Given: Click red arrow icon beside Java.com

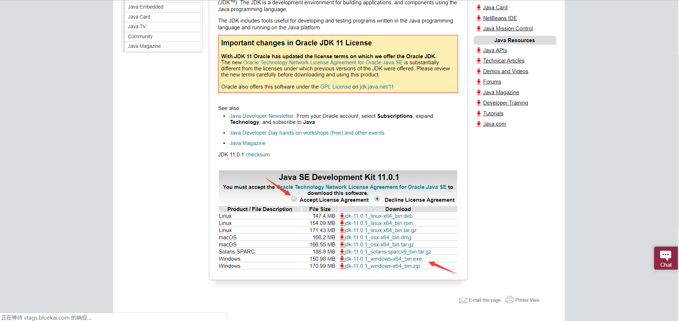Looking at the screenshot, I should tap(479, 124).
